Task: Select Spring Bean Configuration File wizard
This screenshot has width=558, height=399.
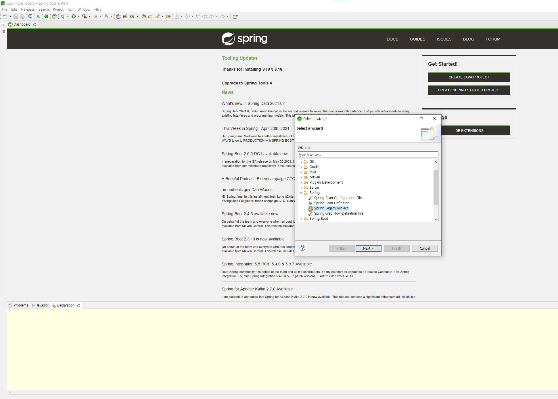Action: (x=338, y=198)
